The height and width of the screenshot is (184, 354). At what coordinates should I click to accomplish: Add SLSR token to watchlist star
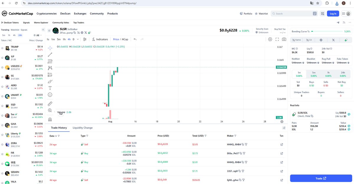(x=49, y=30)
